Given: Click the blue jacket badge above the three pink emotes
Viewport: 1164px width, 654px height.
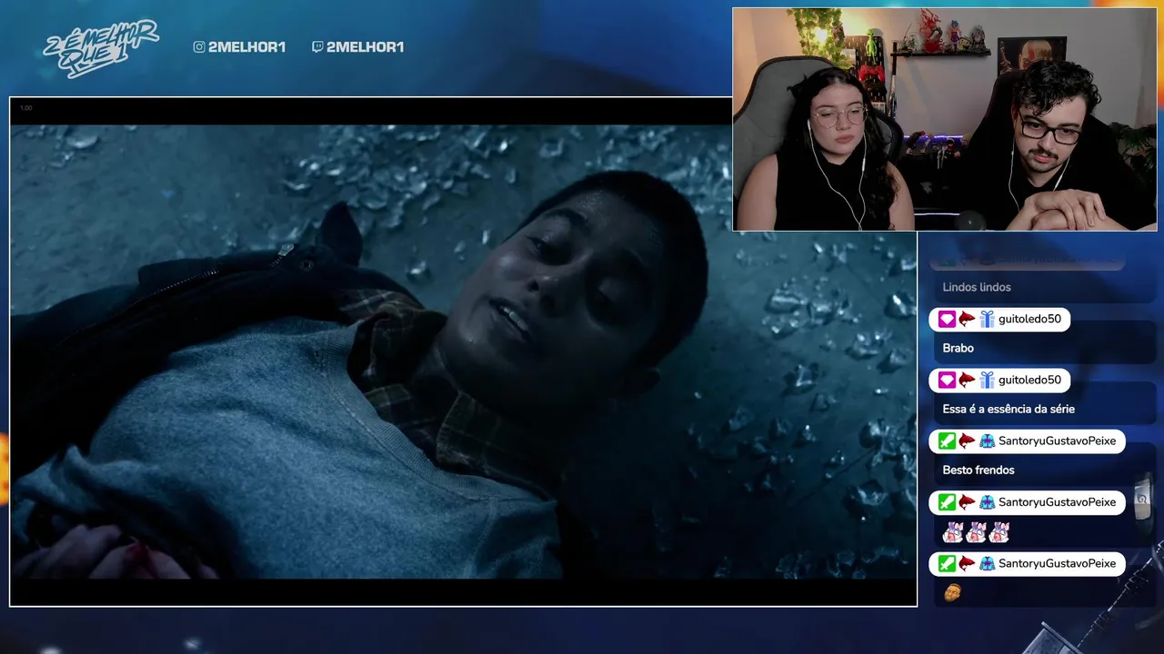Looking at the screenshot, I should (987, 502).
